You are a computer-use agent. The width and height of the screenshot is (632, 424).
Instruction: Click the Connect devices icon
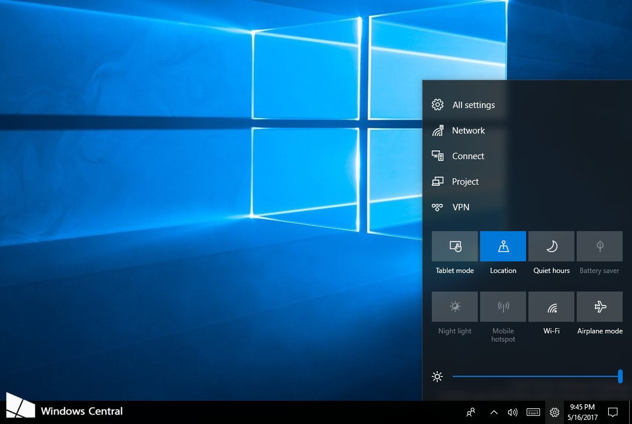438,156
